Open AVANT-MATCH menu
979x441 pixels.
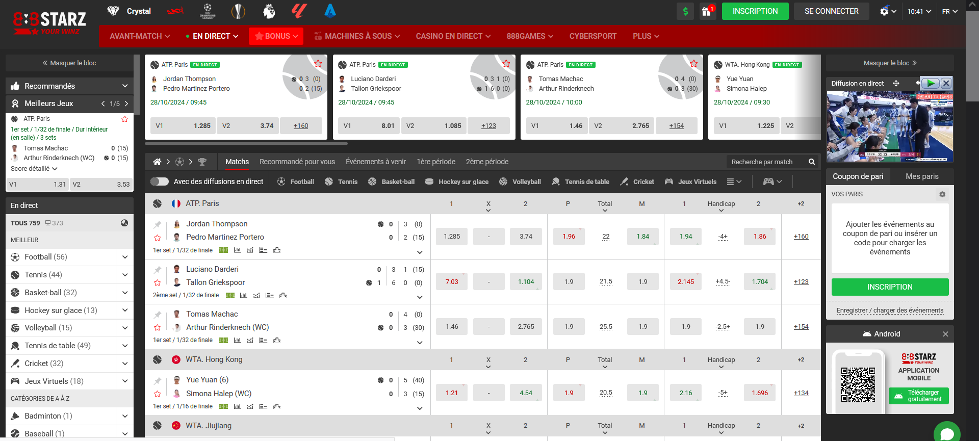(140, 36)
